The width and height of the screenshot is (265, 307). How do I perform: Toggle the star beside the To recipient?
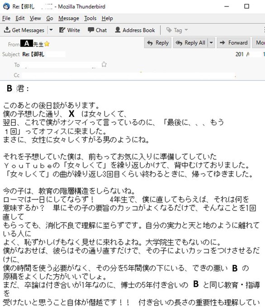[x=104, y=64]
